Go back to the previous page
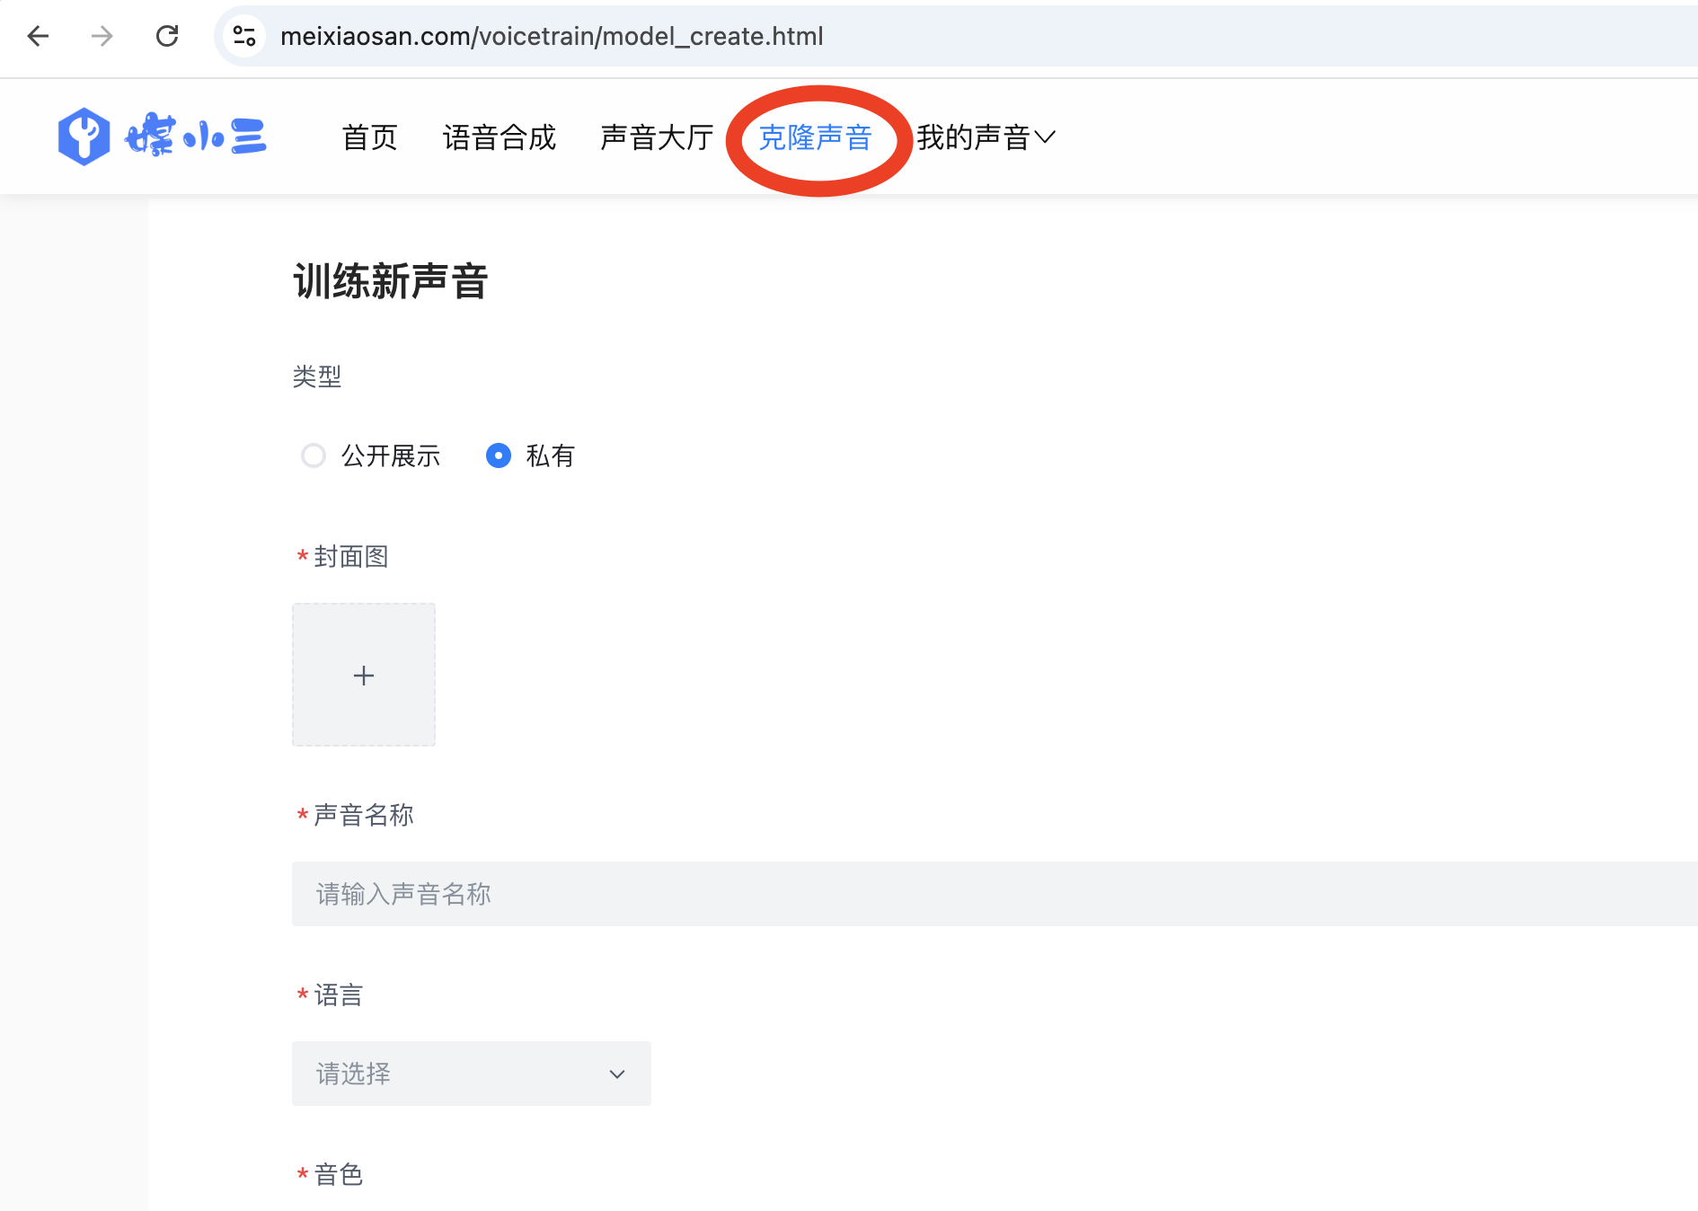Image resolution: width=1698 pixels, height=1211 pixels. (38, 36)
